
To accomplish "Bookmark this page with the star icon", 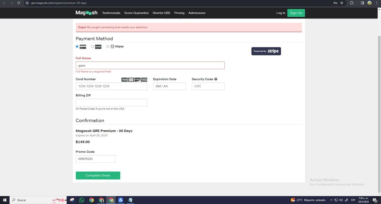I will coord(342,3).
